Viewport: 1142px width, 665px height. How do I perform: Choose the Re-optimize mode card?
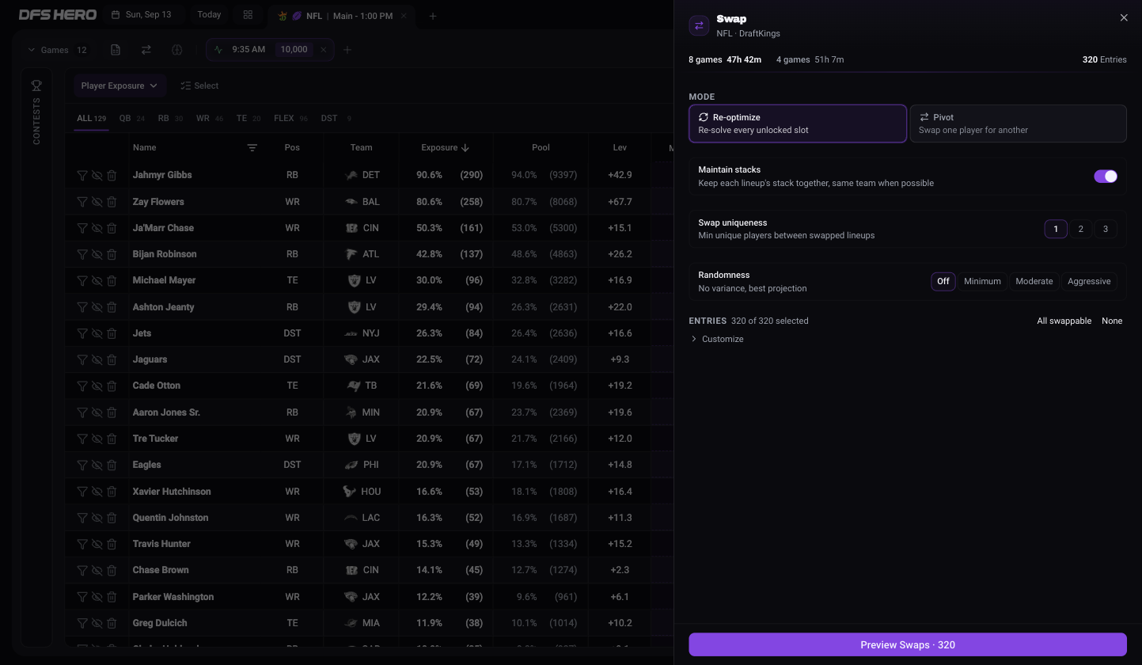coord(798,123)
